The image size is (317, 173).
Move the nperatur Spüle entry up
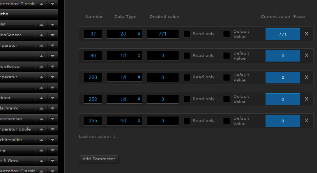41,129
